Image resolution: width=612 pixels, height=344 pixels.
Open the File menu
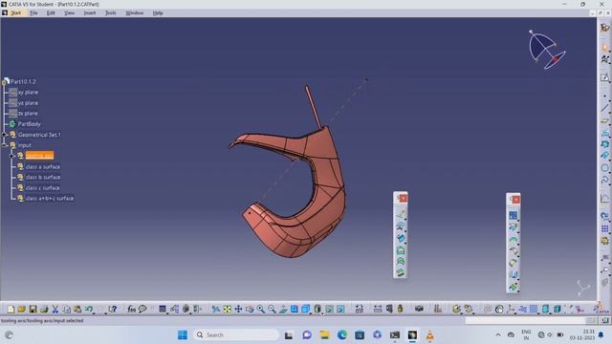33,12
